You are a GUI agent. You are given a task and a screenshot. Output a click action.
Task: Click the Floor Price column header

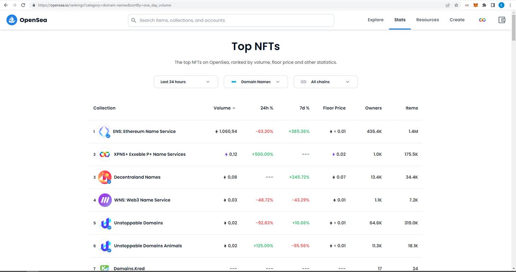click(334, 108)
